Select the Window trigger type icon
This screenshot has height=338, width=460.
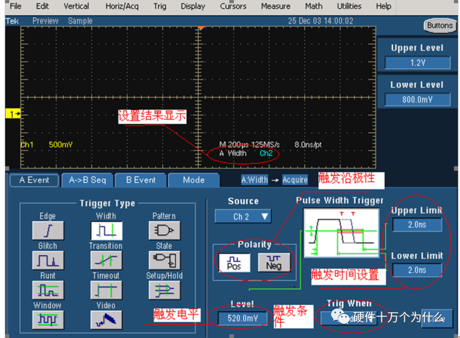[x=48, y=319]
